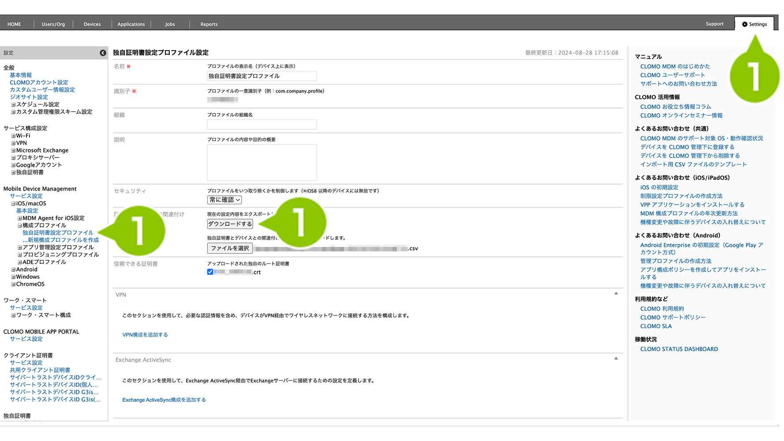
Task: Open CLOMO SLA link
Action: 656,326
